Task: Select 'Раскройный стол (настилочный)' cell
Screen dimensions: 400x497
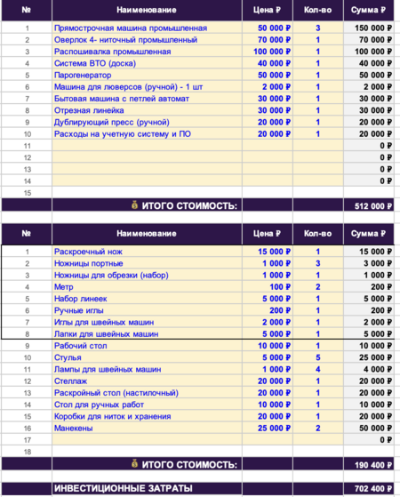Action: point(147,392)
